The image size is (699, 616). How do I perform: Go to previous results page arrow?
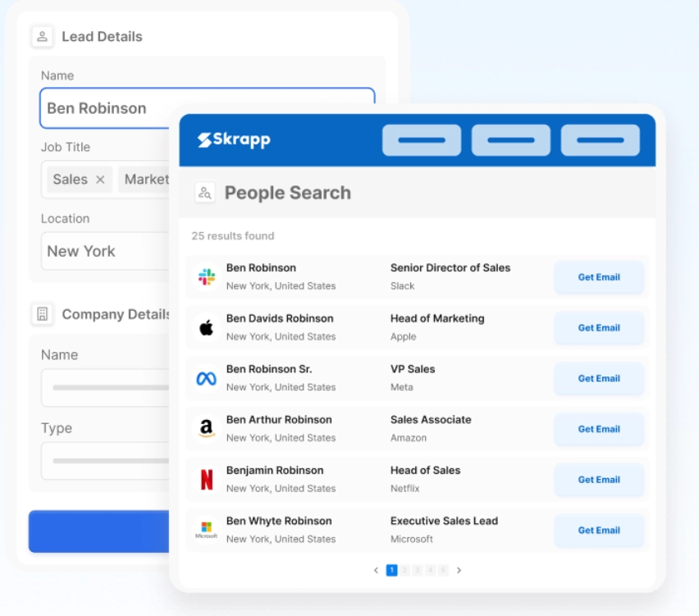pos(376,570)
